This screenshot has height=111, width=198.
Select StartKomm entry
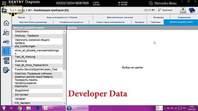tap(37, 86)
